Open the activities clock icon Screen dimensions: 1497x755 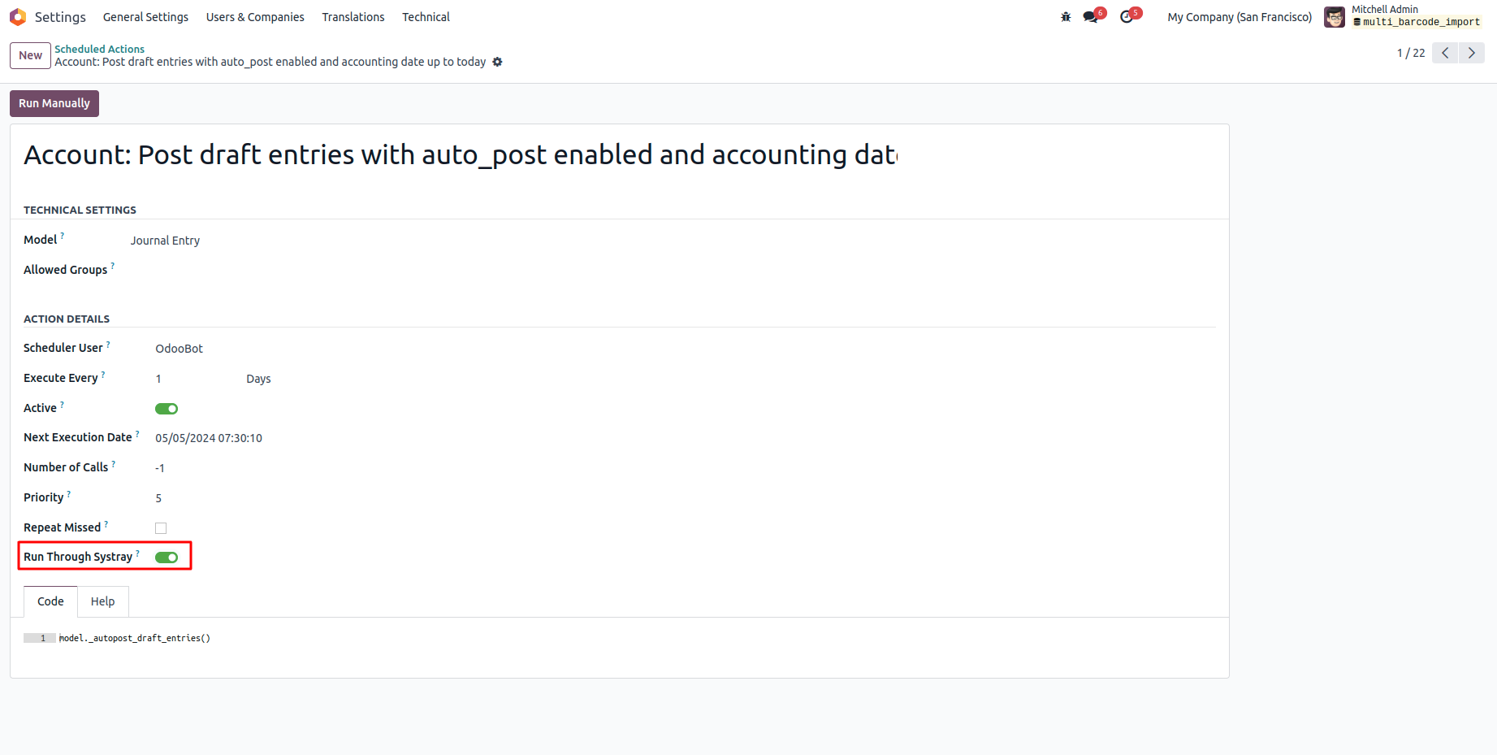pos(1127,17)
